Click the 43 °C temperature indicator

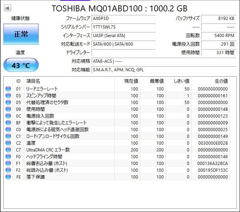(21, 65)
